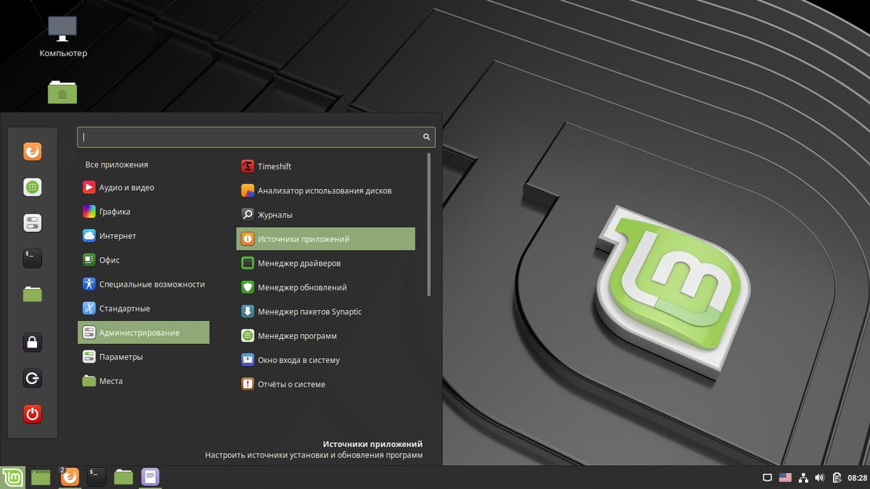Select Все приложения category

[x=144, y=164]
